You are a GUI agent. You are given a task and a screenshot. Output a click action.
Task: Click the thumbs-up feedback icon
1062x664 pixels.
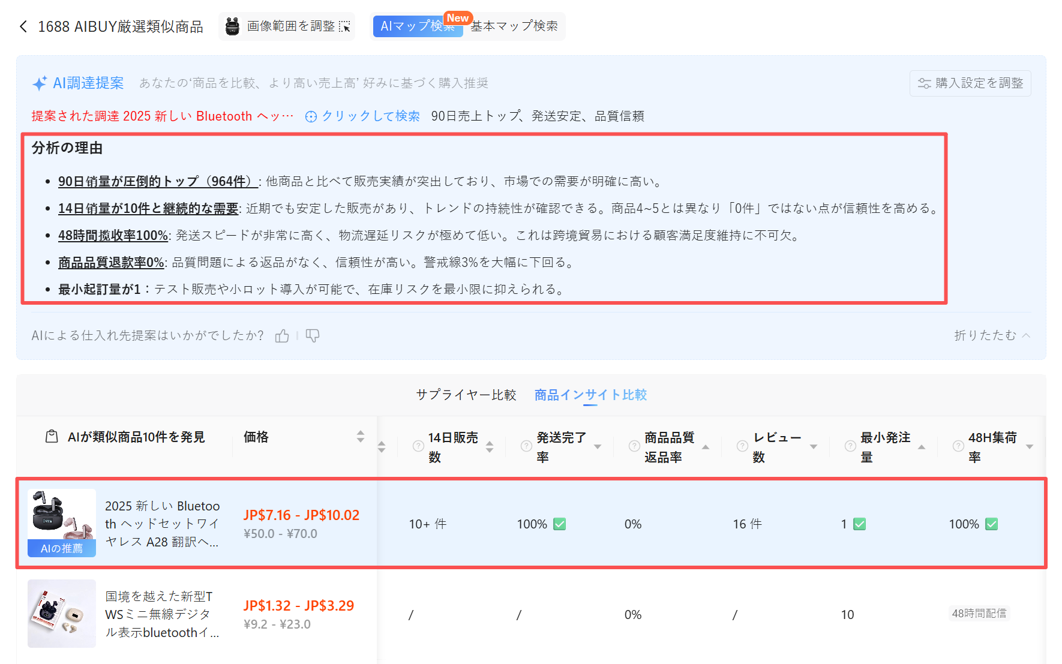tap(282, 336)
